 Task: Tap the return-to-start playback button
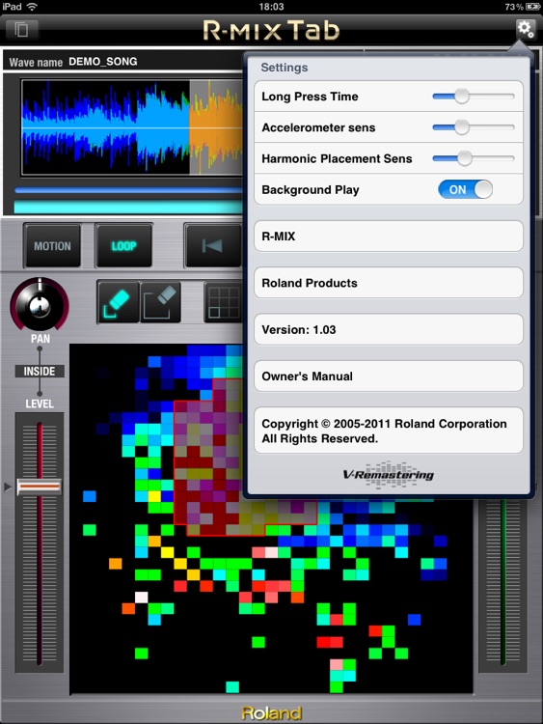213,245
